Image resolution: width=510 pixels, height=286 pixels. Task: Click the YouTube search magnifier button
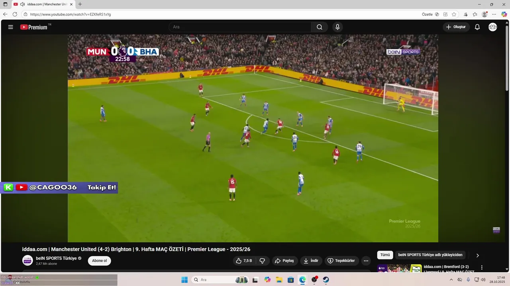point(320,27)
